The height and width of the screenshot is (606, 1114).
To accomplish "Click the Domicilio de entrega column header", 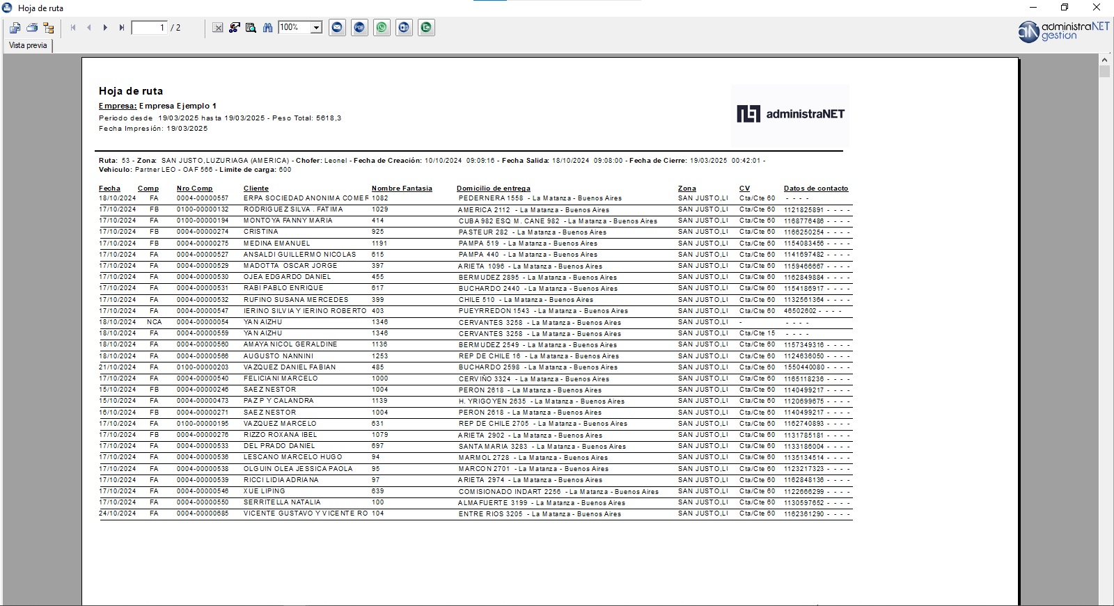I will [x=494, y=189].
